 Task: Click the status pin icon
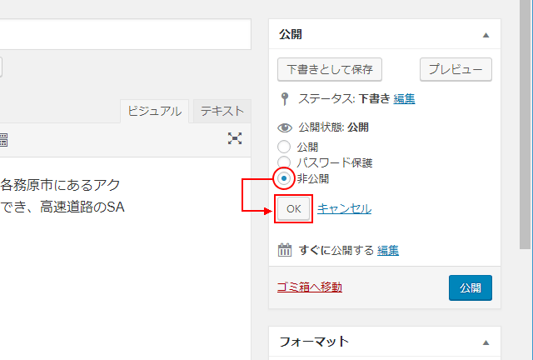284,99
